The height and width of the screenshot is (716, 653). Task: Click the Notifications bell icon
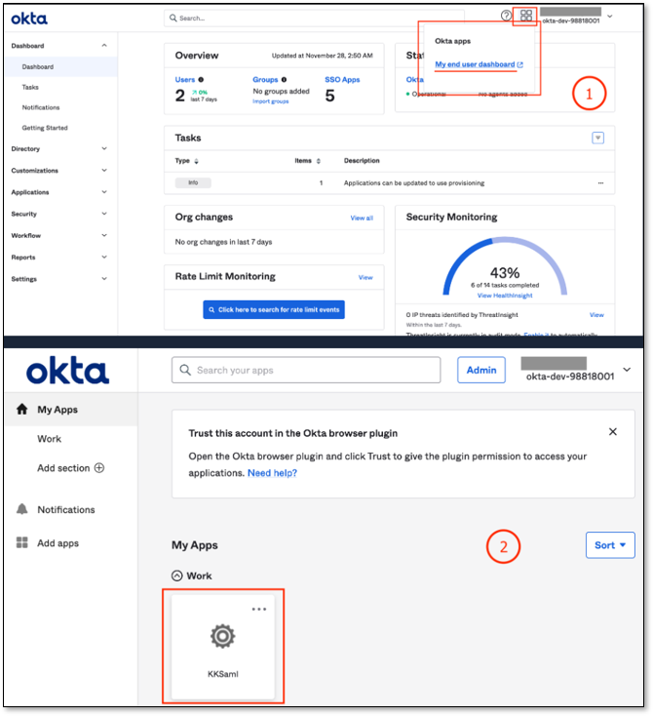point(21,509)
